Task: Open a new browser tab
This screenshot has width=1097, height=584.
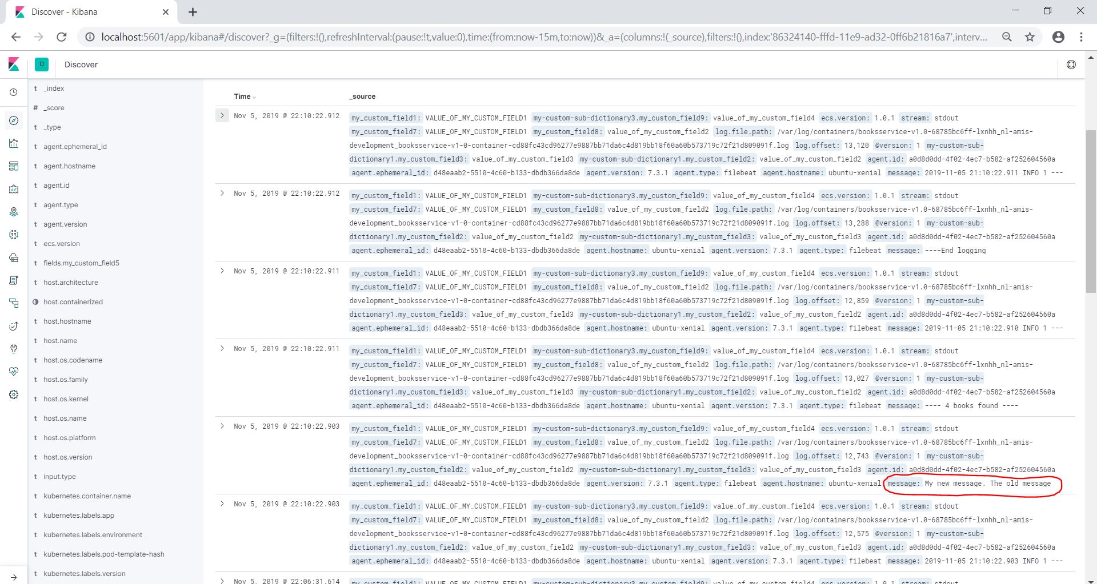Action: coord(193,12)
